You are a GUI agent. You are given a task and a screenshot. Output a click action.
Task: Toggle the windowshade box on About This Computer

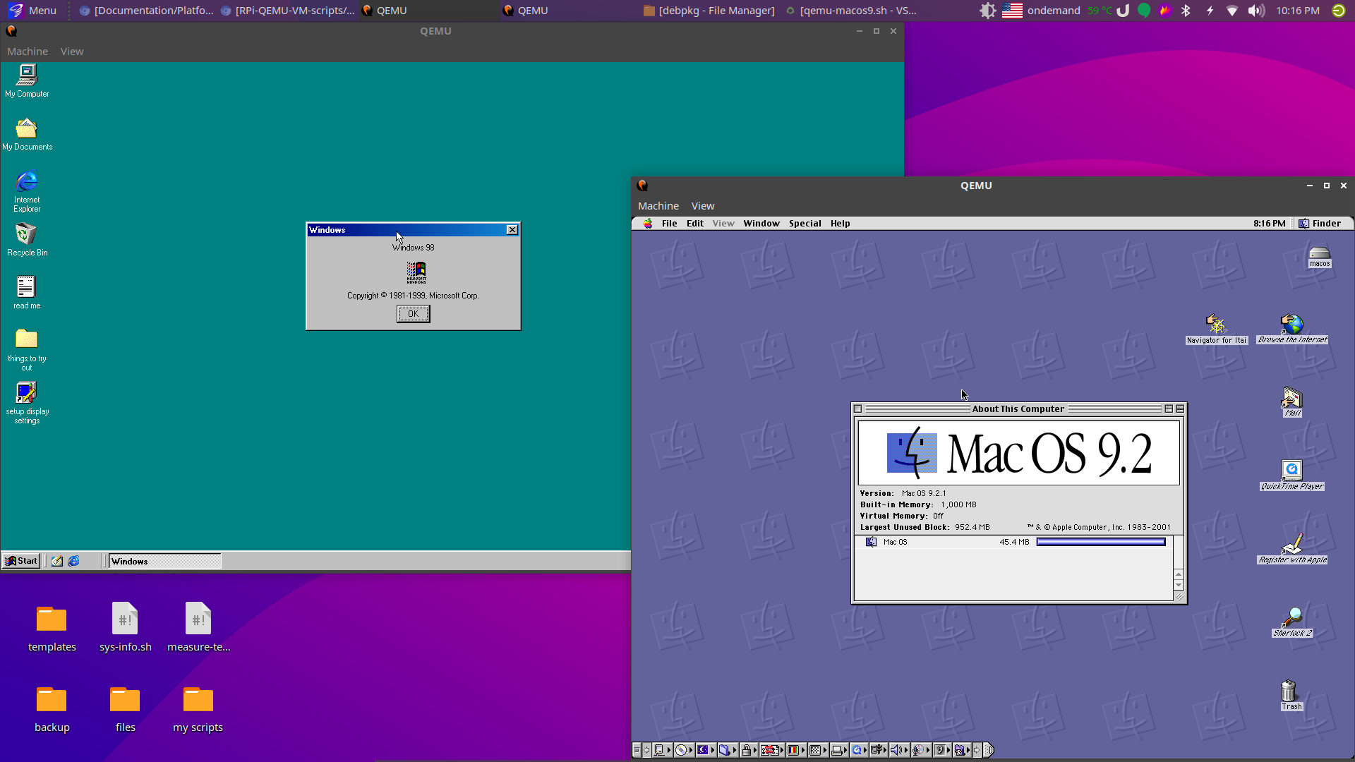(1180, 409)
